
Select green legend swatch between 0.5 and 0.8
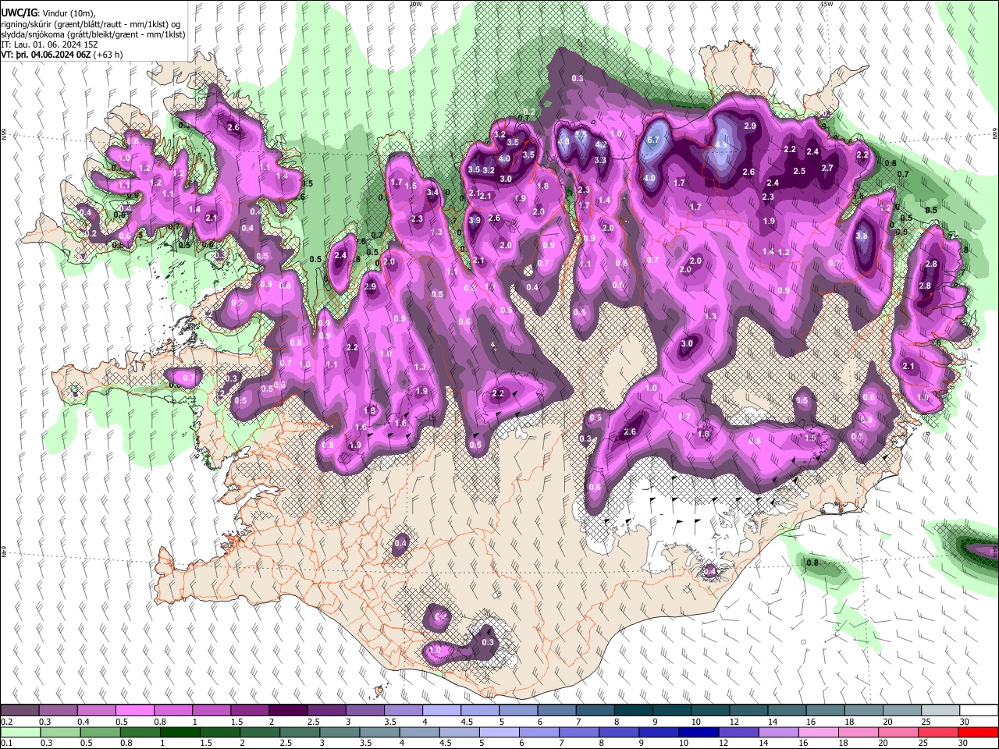pos(100,732)
